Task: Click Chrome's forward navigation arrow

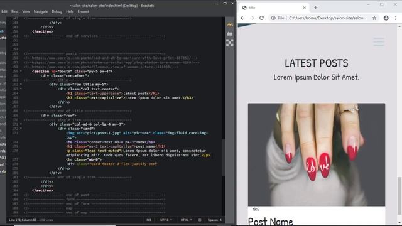Action: point(252,18)
